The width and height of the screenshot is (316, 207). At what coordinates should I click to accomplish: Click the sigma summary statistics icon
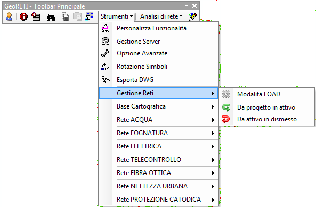89,16
